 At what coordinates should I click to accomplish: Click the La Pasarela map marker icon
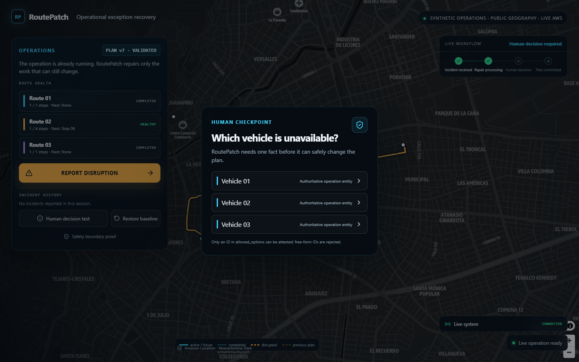pos(277,12)
